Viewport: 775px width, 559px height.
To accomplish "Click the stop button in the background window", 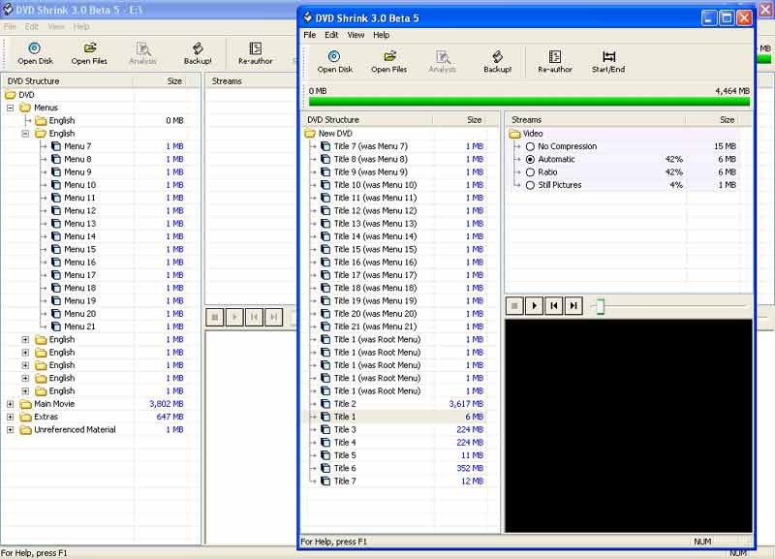I will click(x=215, y=317).
